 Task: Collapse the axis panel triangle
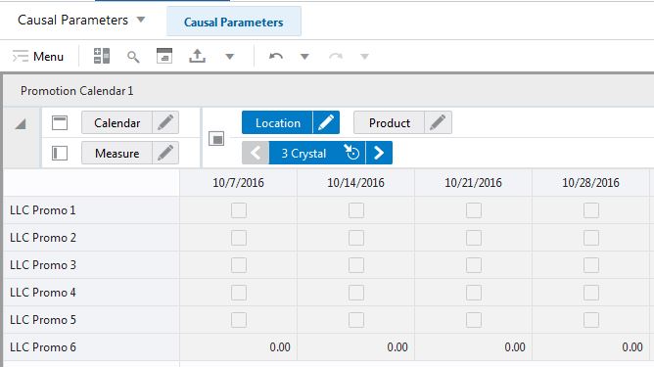(x=21, y=124)
